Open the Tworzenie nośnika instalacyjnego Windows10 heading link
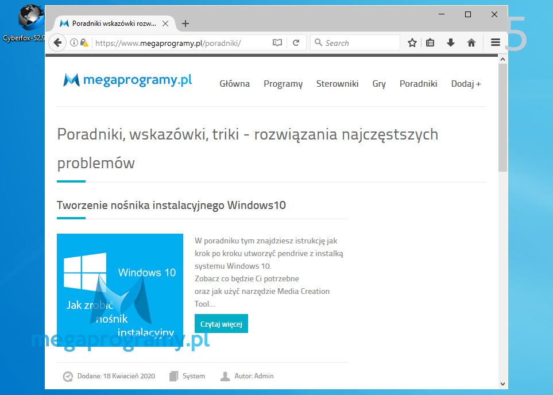This screenshot has height=395, width=553. click(171, 206)
